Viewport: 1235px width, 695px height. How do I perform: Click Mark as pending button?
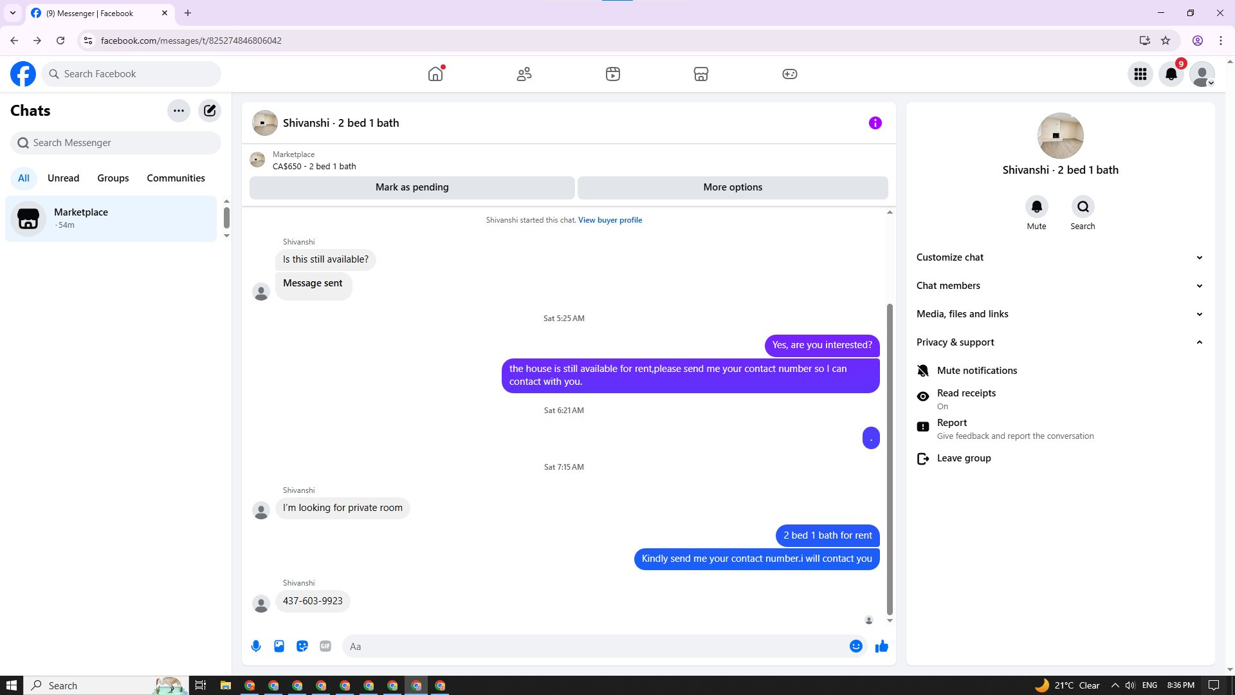click(x=412, y=187)
